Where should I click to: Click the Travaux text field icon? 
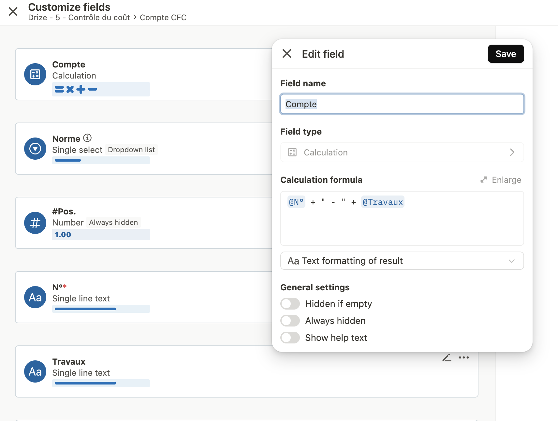pos(35,371)
